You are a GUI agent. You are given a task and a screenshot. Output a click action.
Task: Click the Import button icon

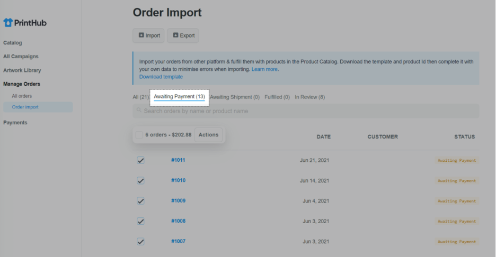click(141, 35)
